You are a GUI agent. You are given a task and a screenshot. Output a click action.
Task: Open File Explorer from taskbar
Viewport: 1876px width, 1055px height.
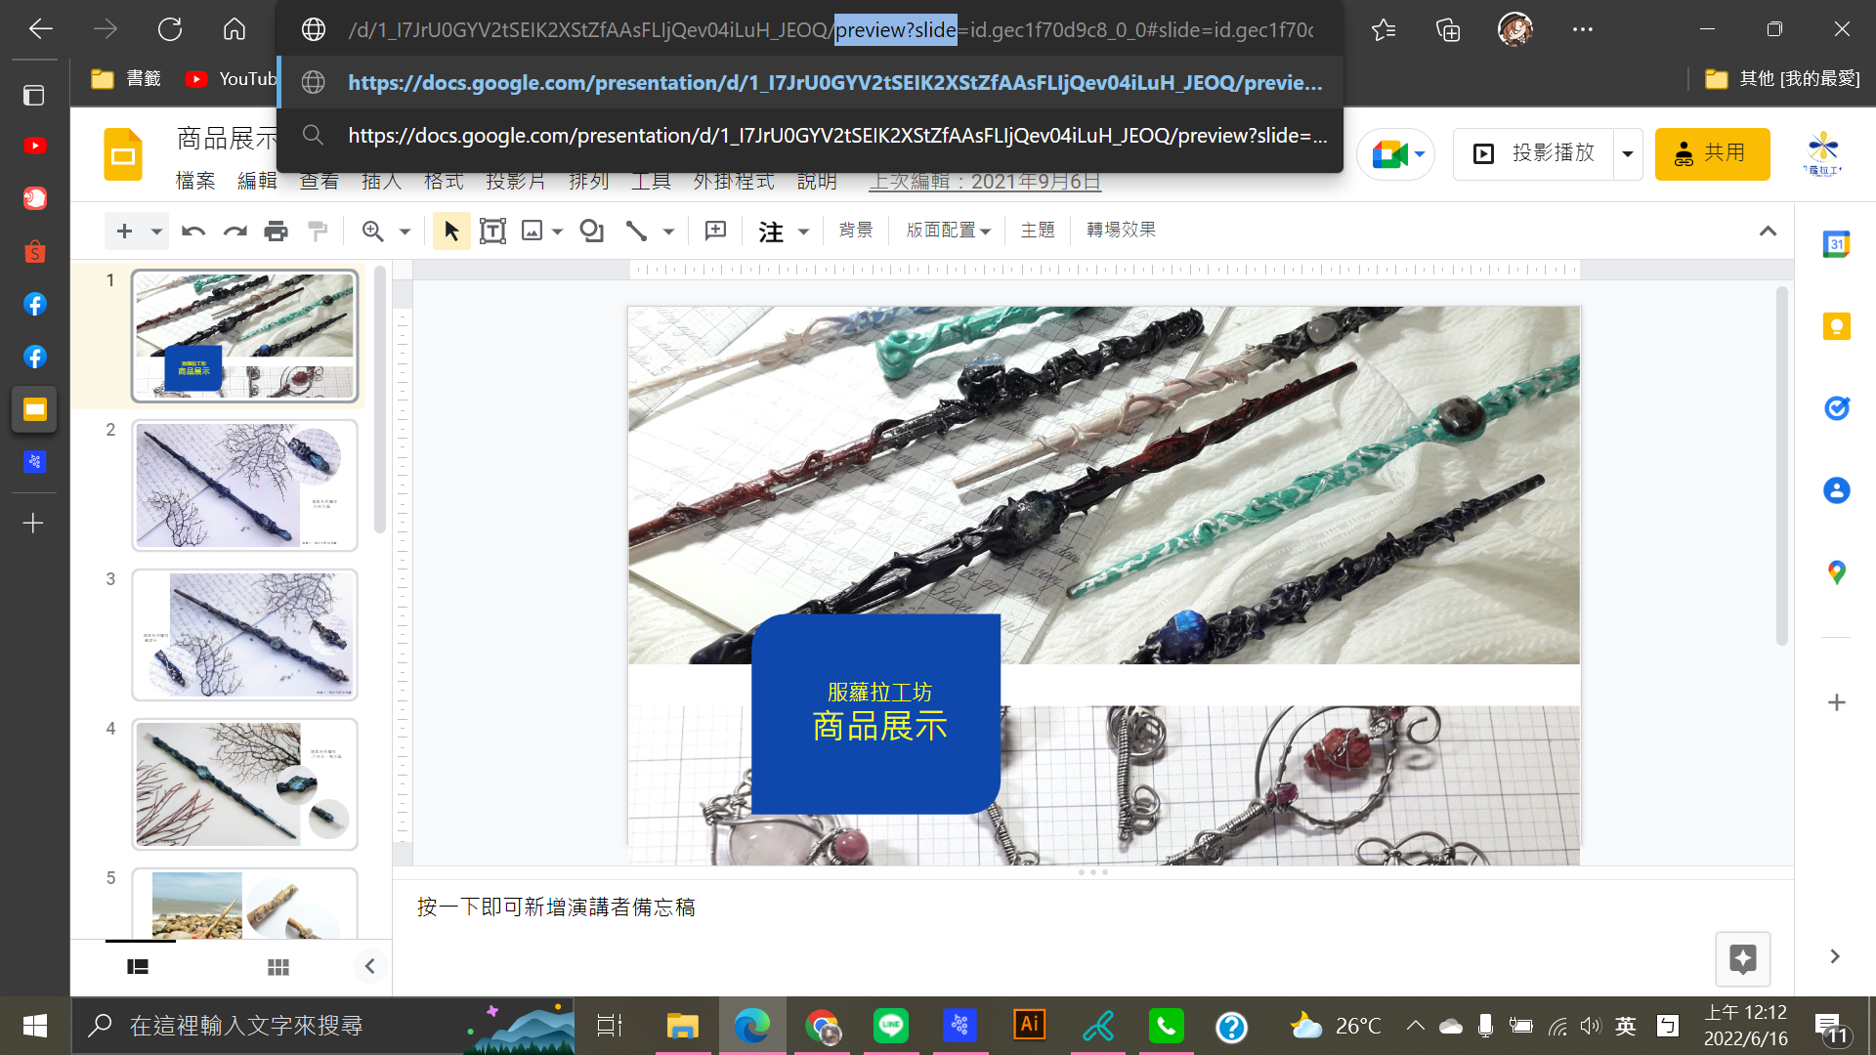(682, 1026)
